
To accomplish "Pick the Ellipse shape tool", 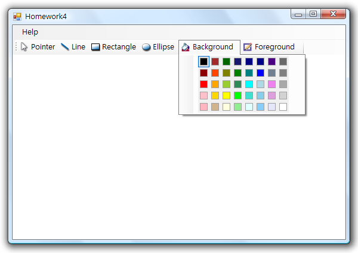I will (x=158, y=47).
